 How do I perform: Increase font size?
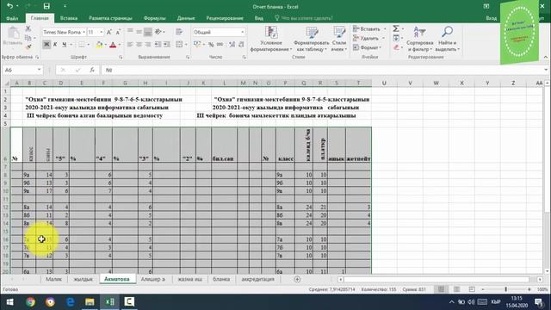point(109,32)
